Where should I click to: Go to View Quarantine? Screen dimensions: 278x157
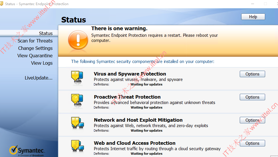click(35, 56)
